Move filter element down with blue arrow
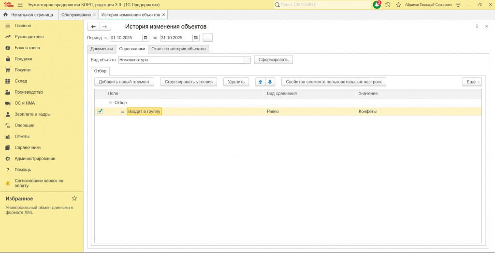This screenshot has height=253, width=495. pyautogui.click(x=270, y=82)
